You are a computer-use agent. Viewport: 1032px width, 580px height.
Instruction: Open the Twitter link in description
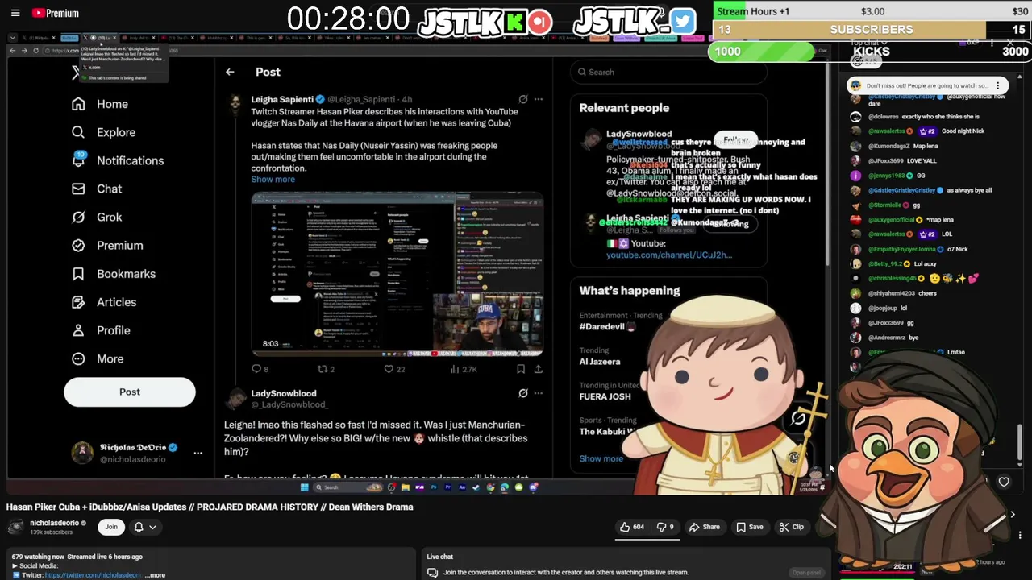[x=93, y=575]
